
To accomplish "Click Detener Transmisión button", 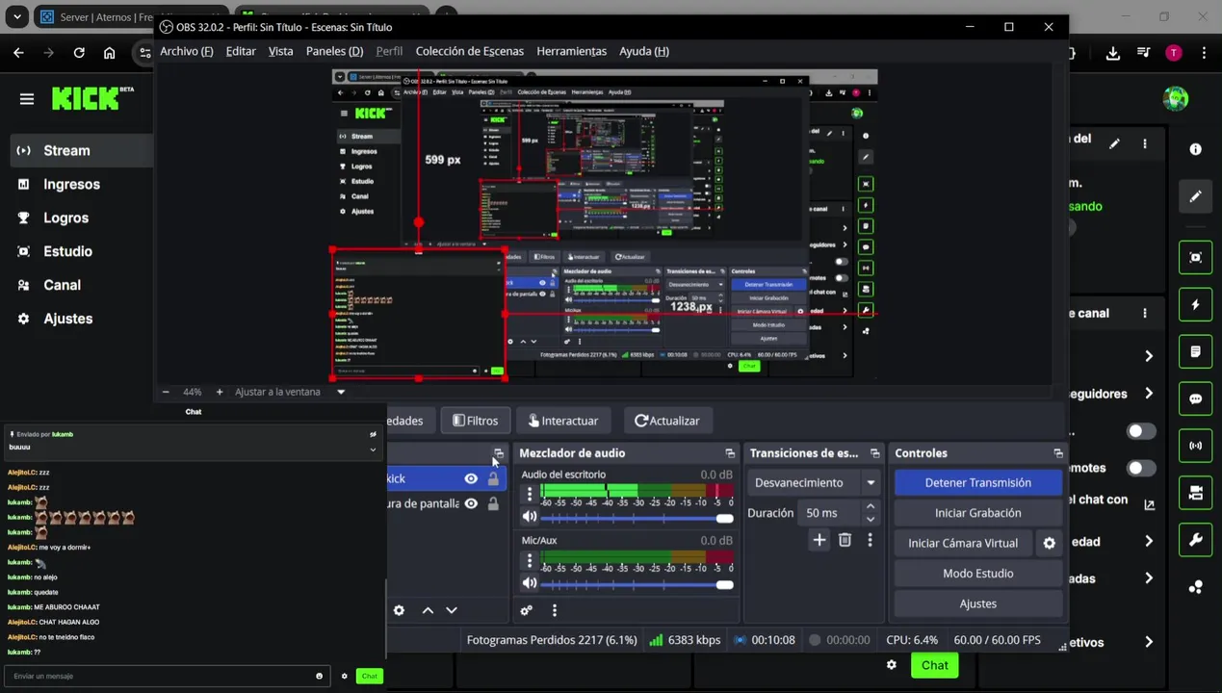I will click(978, 483).
